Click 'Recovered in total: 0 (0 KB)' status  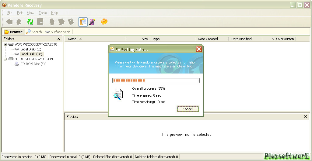[70, 157]
